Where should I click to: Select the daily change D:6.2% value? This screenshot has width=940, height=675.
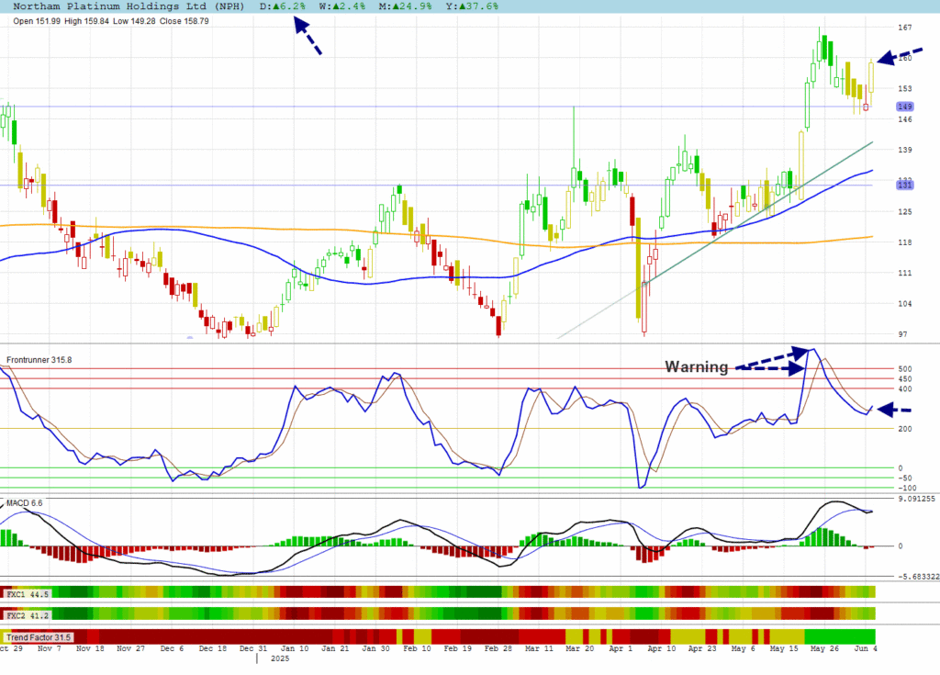pyautogui.click(x=283, y=6)
